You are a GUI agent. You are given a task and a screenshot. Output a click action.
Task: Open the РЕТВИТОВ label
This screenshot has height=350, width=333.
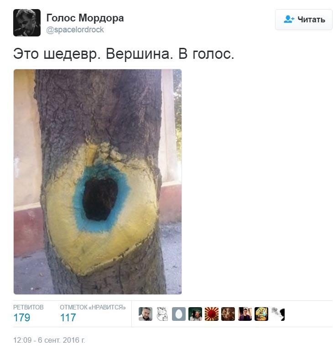point(28,307)
